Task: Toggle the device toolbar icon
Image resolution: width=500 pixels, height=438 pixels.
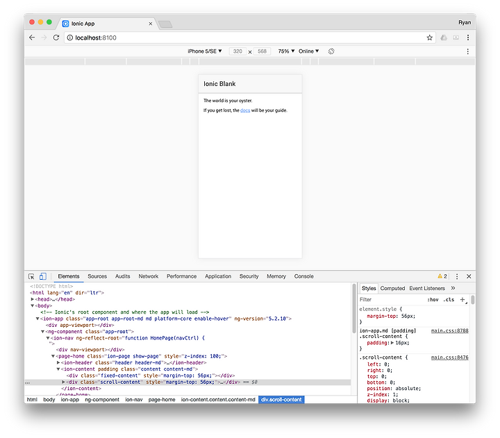Action: pos(43,276)
